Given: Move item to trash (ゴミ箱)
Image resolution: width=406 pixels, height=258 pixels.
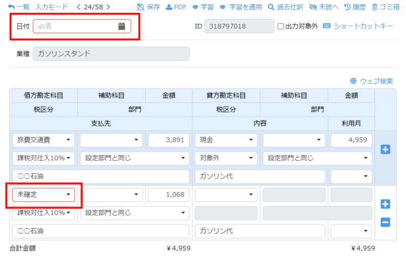Looking at the screenshot, I should [375, 7].
